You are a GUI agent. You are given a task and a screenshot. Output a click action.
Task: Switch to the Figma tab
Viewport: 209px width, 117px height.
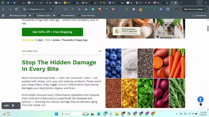pos(49,3)
